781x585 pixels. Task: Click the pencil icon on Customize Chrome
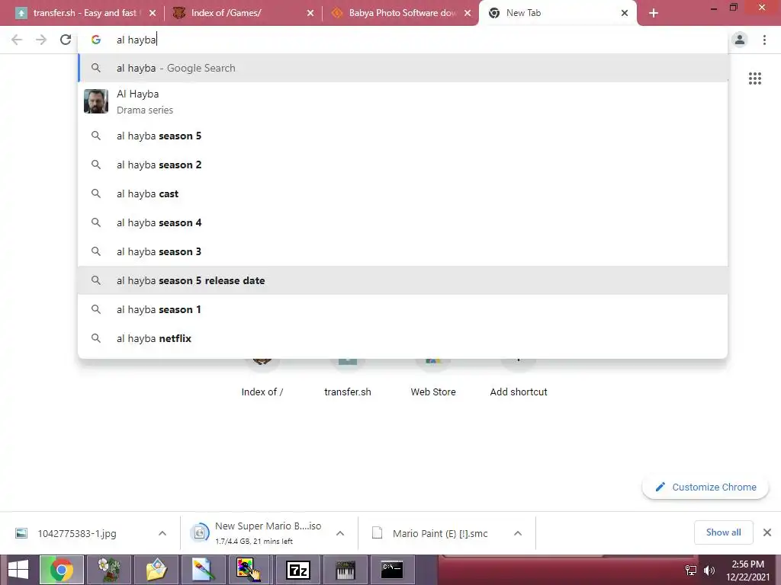point(660,487)
